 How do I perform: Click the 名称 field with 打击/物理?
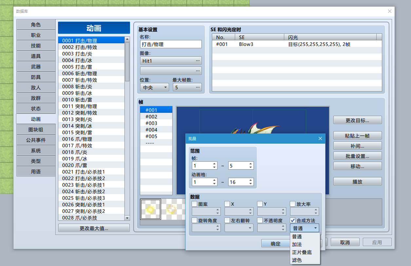[x=171, y=44]
